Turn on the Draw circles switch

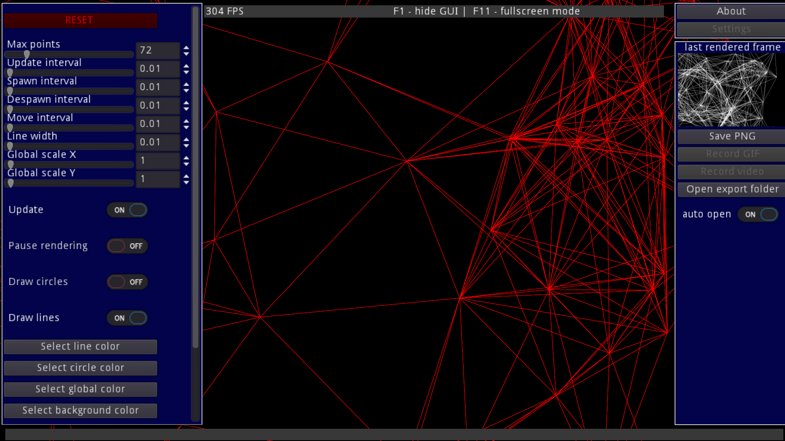pyautogui.click(x=127, y=282)
